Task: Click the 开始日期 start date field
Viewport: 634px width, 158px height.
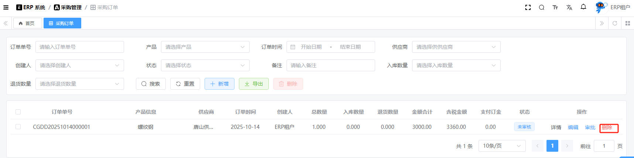Action: pyautogui.click(x=311, y=47)
